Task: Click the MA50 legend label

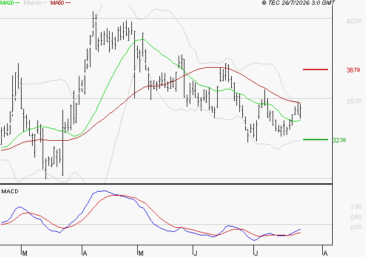Action: pyautogui.click(x=57, y=3)
